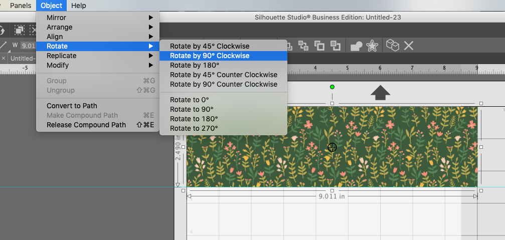505x240 pixels.
Task: Click the W width input field
Action: (29, 46)
